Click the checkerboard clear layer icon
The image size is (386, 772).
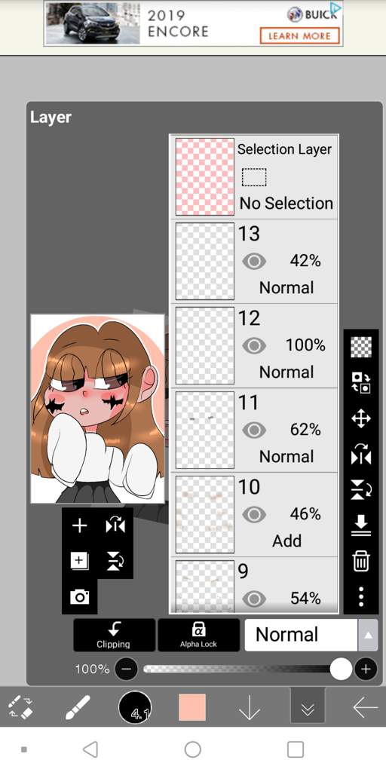(x=361, y=347)
